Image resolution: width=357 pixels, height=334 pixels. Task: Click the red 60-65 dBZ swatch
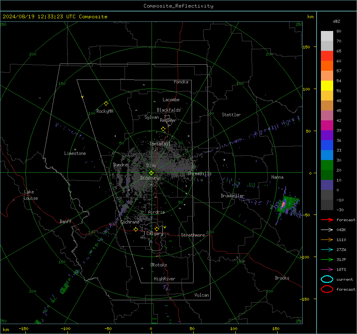coord(327,56)
